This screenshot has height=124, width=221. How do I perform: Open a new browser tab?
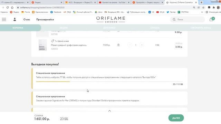coord(201,2)
